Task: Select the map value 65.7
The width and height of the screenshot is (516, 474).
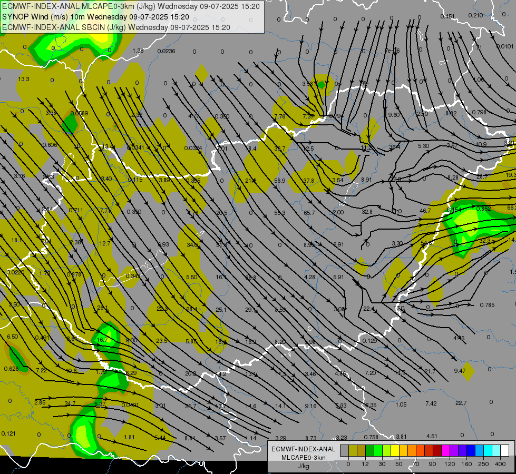Action: pyautogui.click(x=309, y=213)
